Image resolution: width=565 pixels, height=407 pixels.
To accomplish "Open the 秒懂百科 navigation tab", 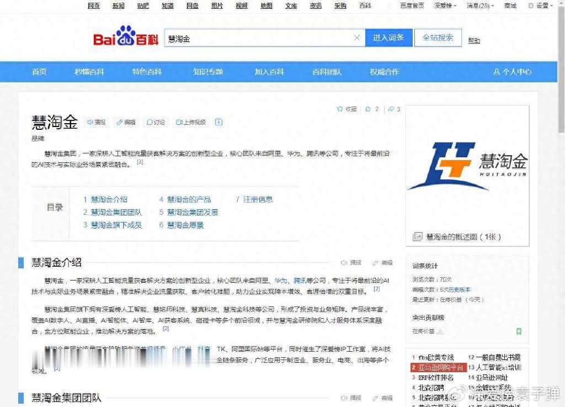I will coord(89,72).
